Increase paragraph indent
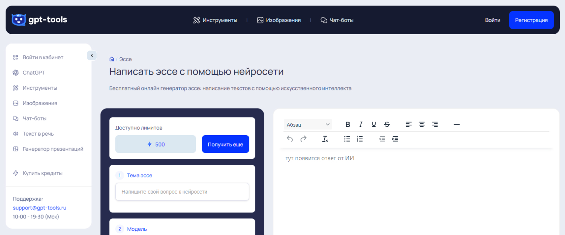The width and height of the screenshot is (565, 235). [395, 139]
